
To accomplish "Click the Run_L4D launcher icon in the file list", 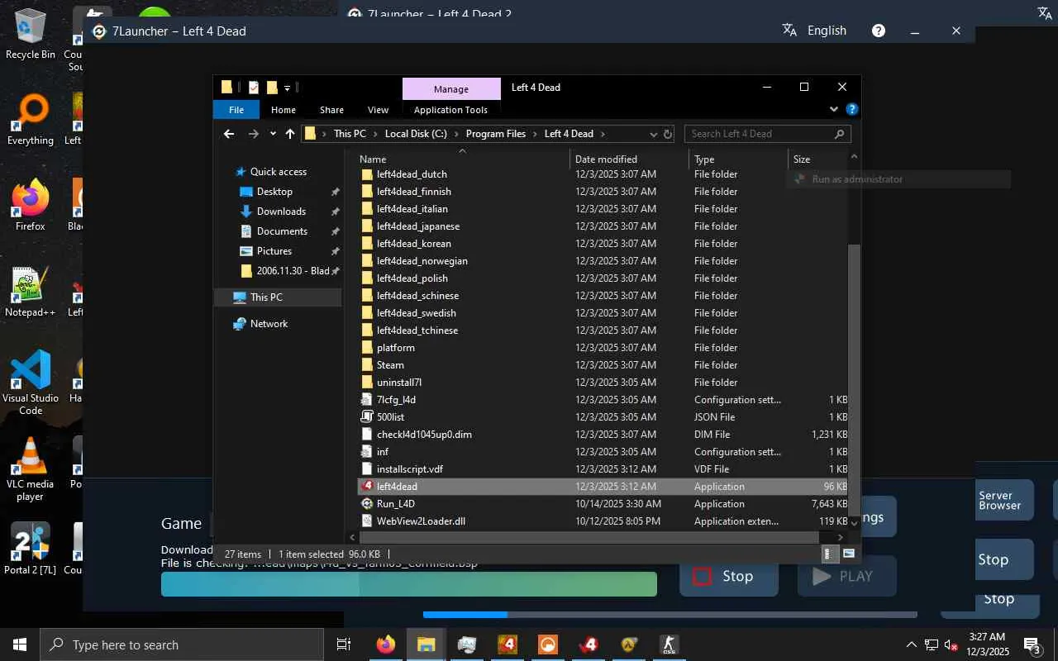I will pos(368,504).
